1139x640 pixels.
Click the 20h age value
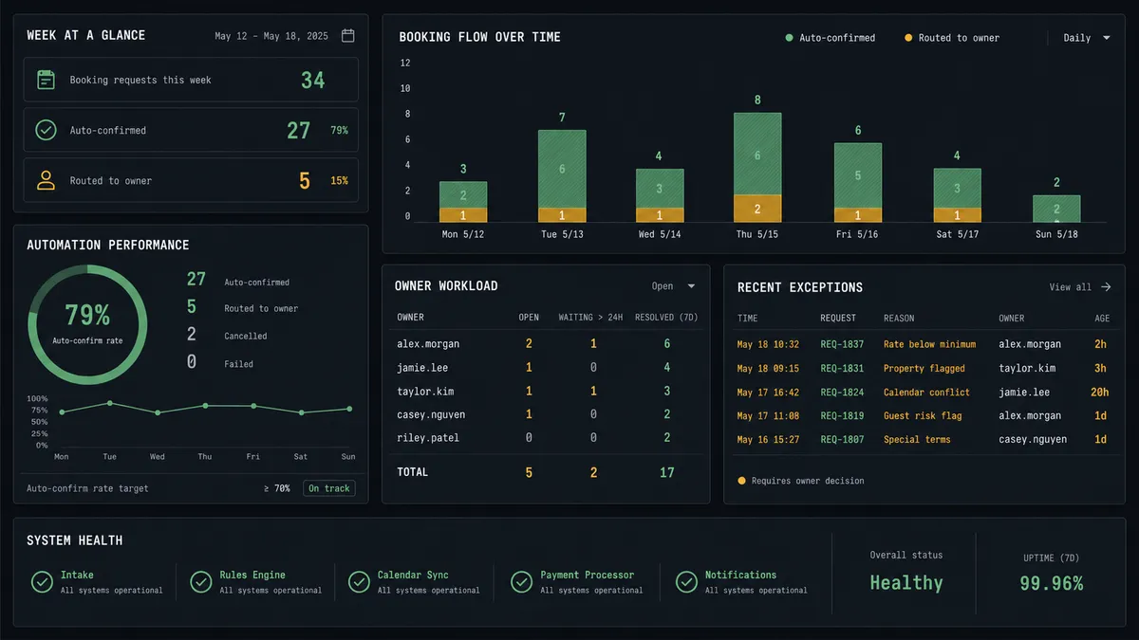click(1098, 392)
